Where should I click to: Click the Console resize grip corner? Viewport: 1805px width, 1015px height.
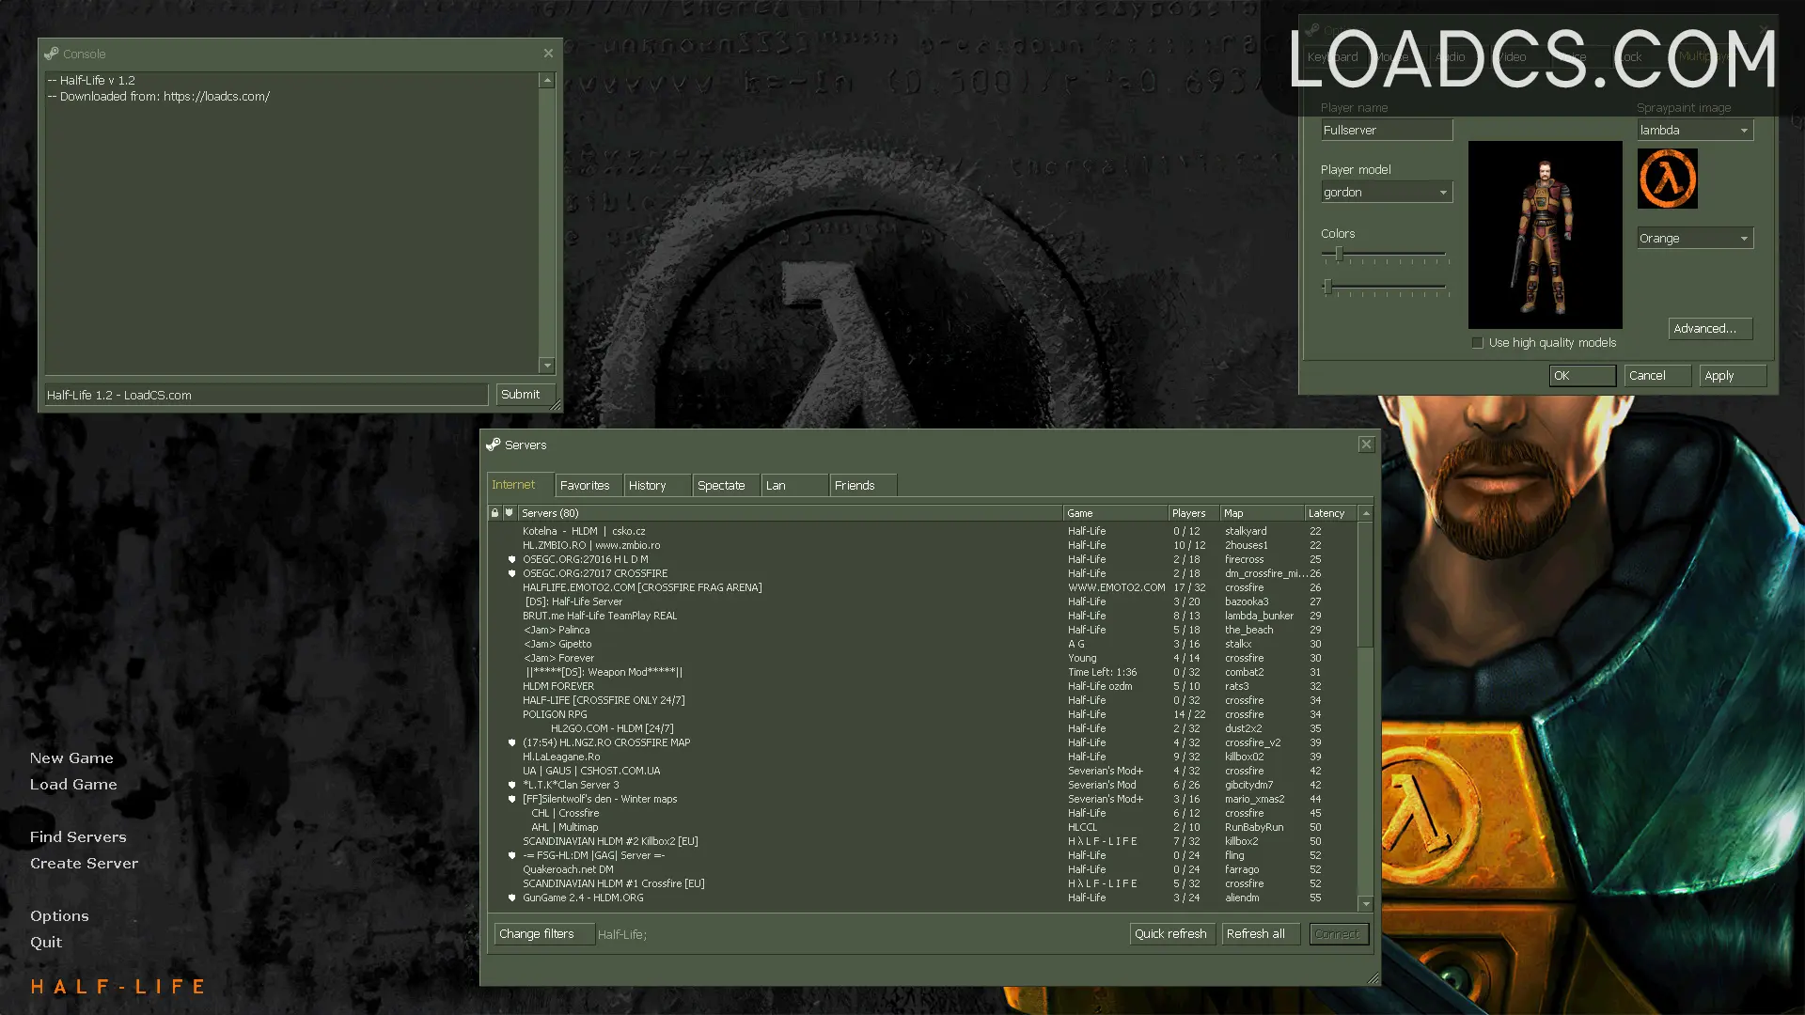(x=556, y=406)
